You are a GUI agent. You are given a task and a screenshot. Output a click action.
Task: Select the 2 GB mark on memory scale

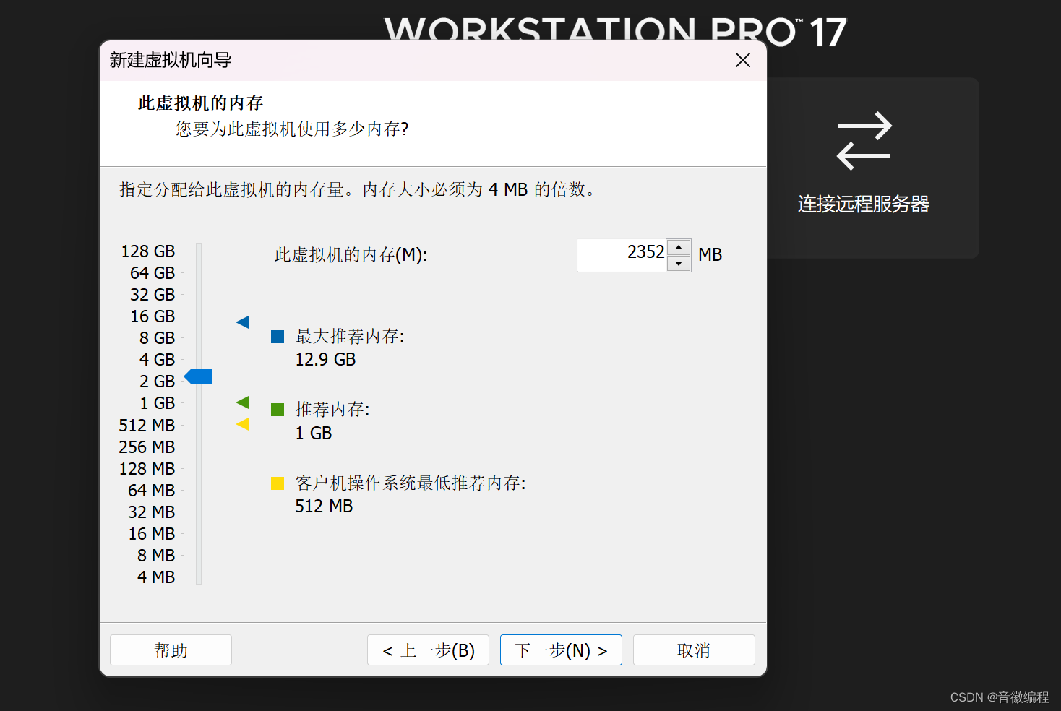coord(158,382)
